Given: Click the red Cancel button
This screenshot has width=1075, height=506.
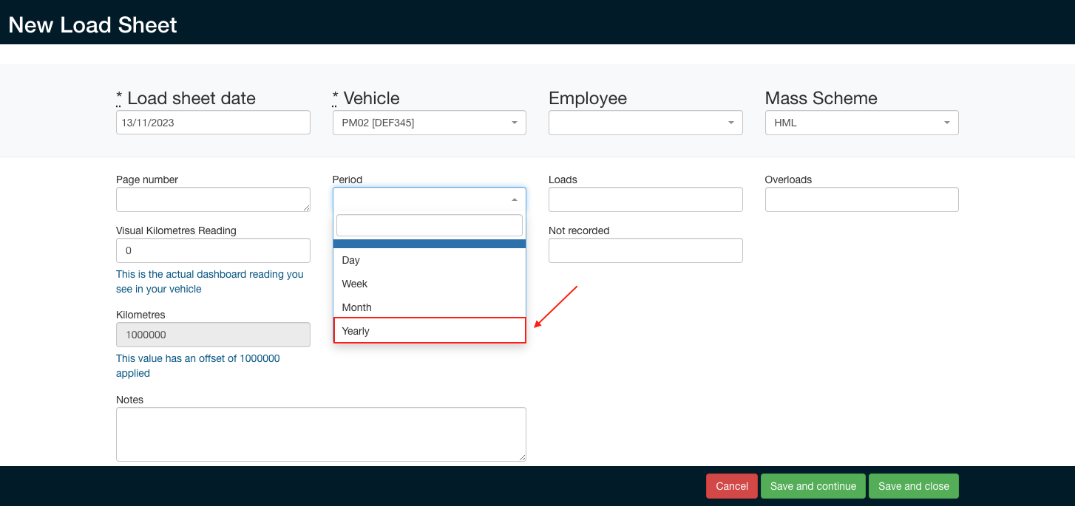Looking at the screenshot, I should click(x=731, y=486).
